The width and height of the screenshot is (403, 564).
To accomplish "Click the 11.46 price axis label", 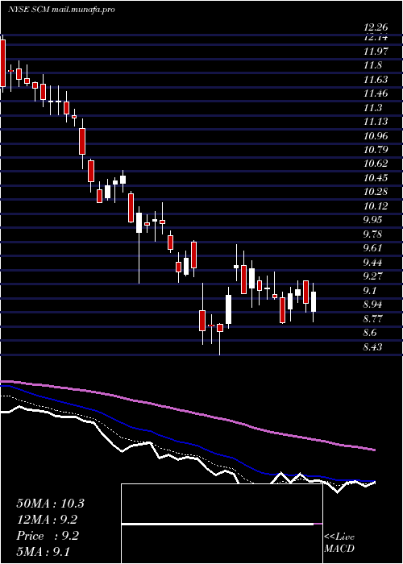I will pyautogui.click(x=376, y=93).
